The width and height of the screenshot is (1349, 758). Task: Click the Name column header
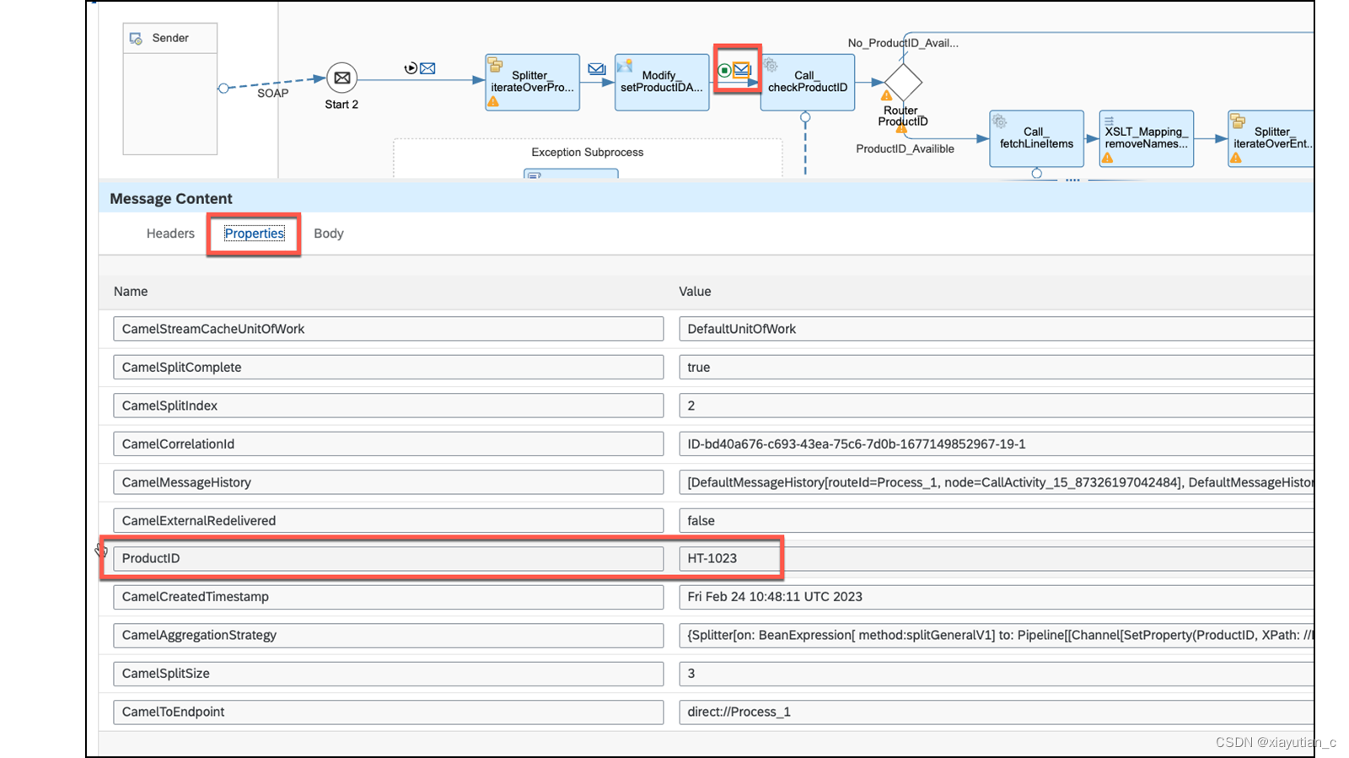tap(131, 291)
